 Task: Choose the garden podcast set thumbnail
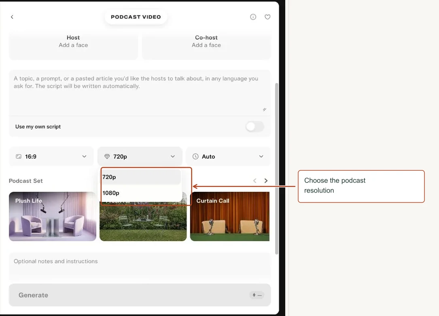coord(143,221)
